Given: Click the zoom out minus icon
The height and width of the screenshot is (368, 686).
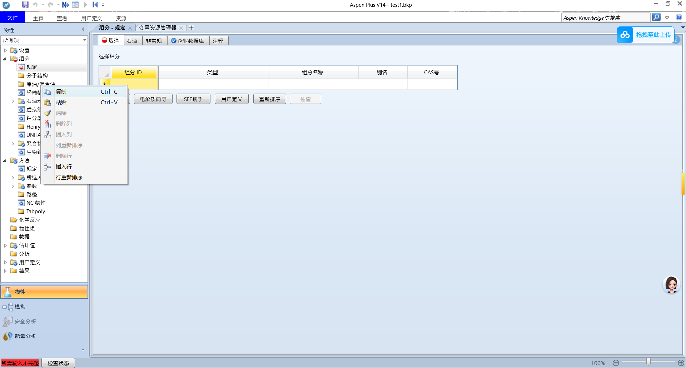Looking at the screenshot, I should pyautogui.click(x=616, y=363).
